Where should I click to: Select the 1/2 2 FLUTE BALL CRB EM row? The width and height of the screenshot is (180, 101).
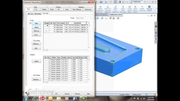[66, 29]
